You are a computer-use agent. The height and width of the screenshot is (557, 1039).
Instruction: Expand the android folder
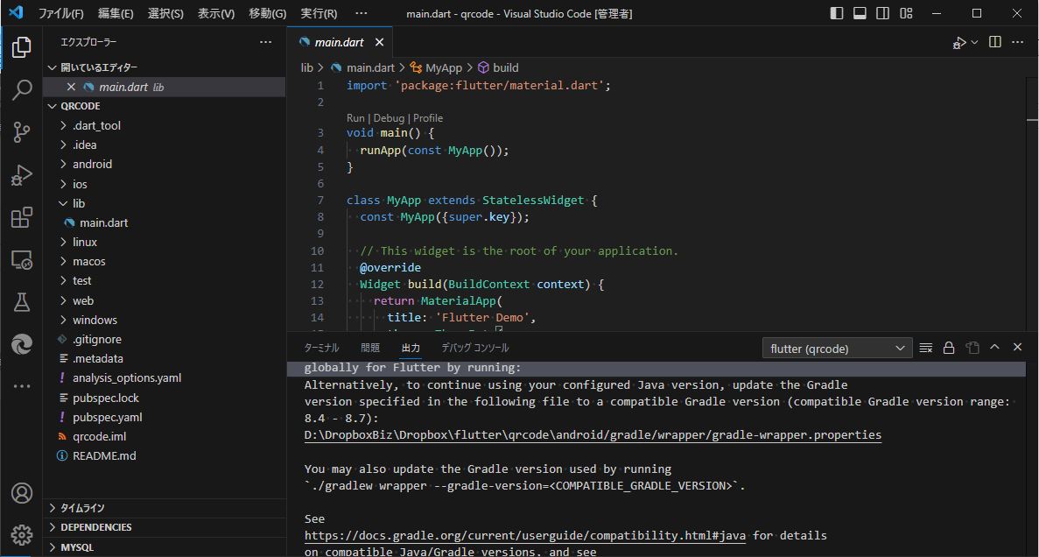point(165,165)
